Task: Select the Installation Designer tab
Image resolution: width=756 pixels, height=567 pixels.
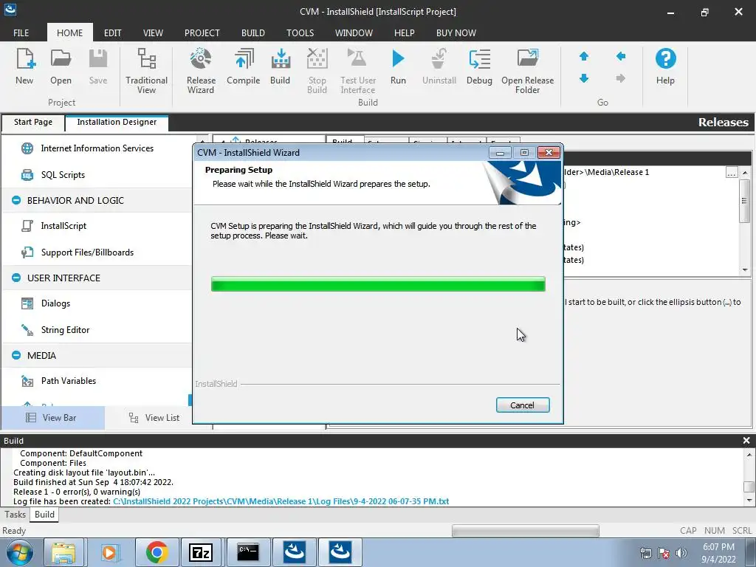Action: click(117, 122)
